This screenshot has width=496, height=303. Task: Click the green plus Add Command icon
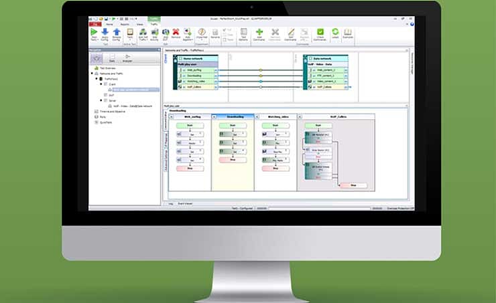click(259, 31)
